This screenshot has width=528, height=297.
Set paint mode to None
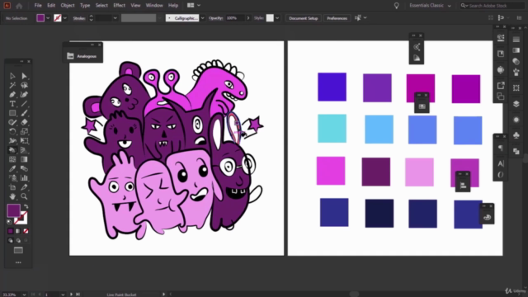coord(26,231)
